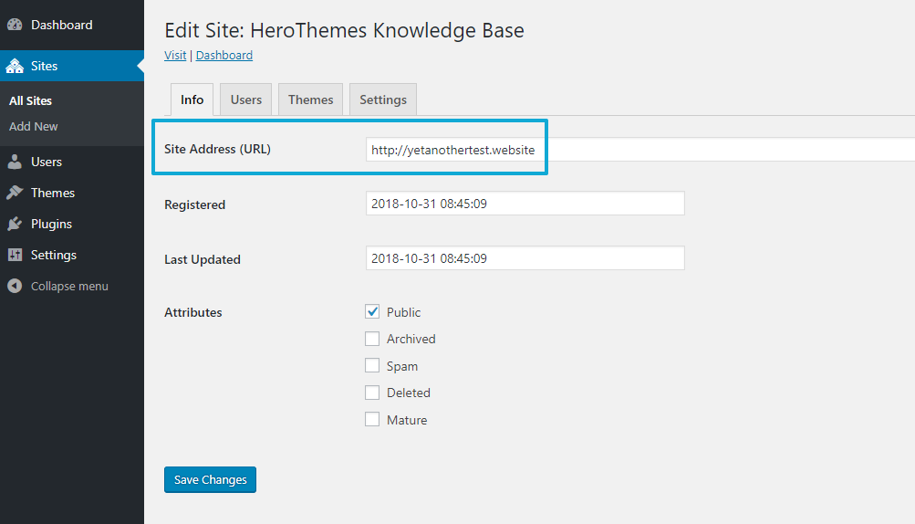Screen dimensions: 915x524
Task: Uncheck the Public attribute checkbox
Action: 372,311
